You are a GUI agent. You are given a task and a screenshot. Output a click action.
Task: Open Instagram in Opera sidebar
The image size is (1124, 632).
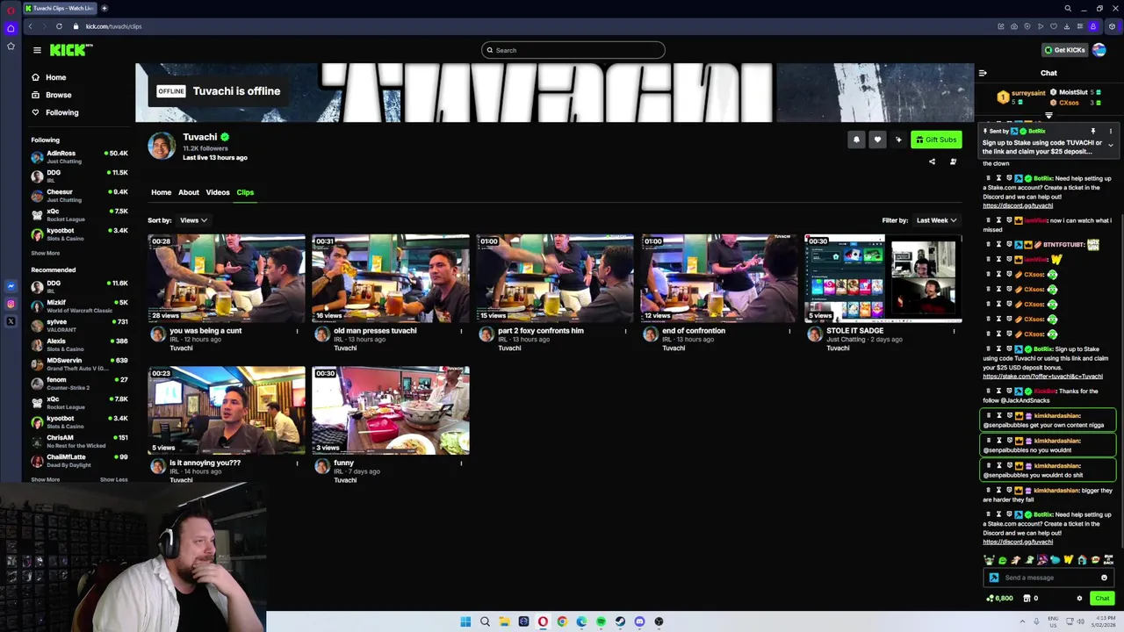click(x=11, y=304)
